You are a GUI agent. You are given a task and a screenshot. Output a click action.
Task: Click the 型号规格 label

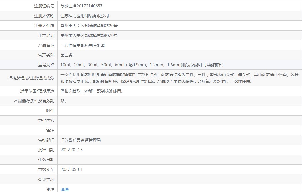[x=46, y=65]
